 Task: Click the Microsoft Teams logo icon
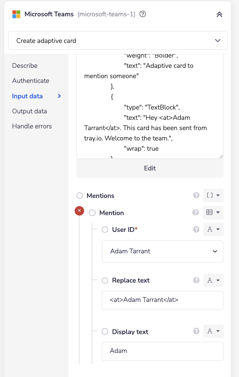(x=16, y=15)
